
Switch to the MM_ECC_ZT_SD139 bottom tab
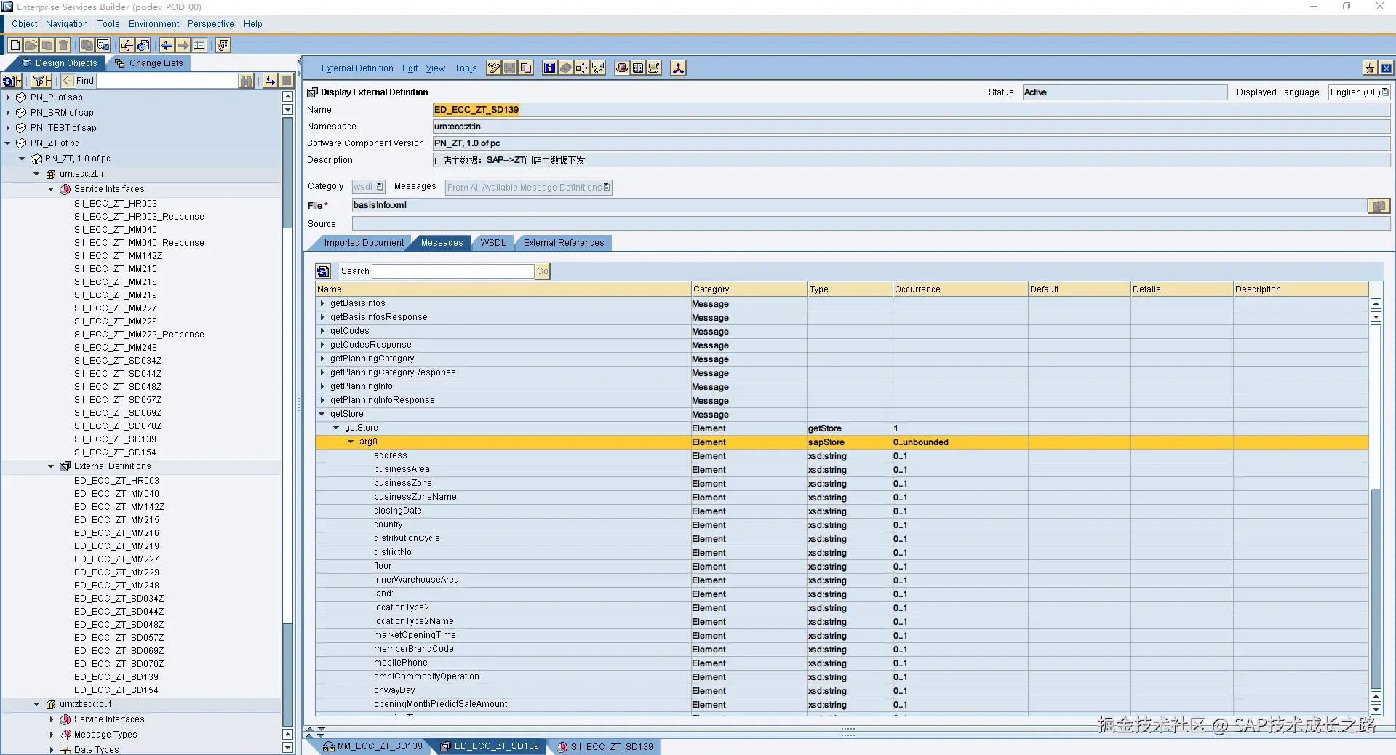pyautogui.click(x=373, y=746)
